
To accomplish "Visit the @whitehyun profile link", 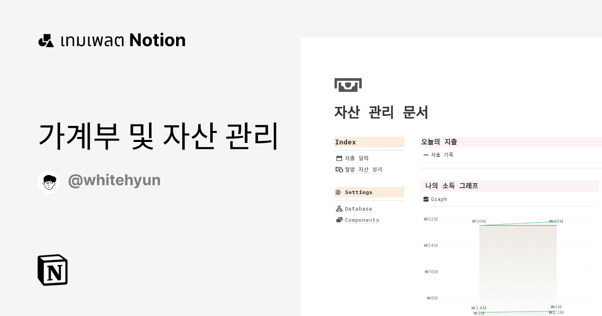I will pos(114,180).
